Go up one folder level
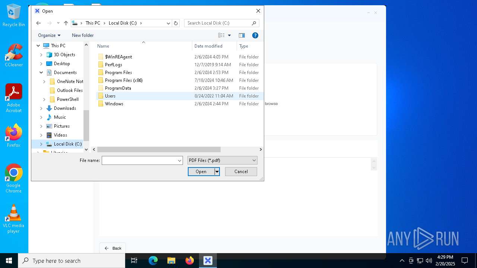The width and height of the screenshot is (477, 268). pos(66,23)
